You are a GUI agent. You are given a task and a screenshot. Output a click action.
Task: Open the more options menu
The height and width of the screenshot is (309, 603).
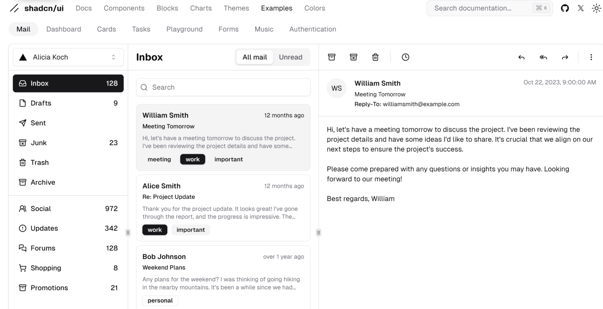tap(591, 57)
